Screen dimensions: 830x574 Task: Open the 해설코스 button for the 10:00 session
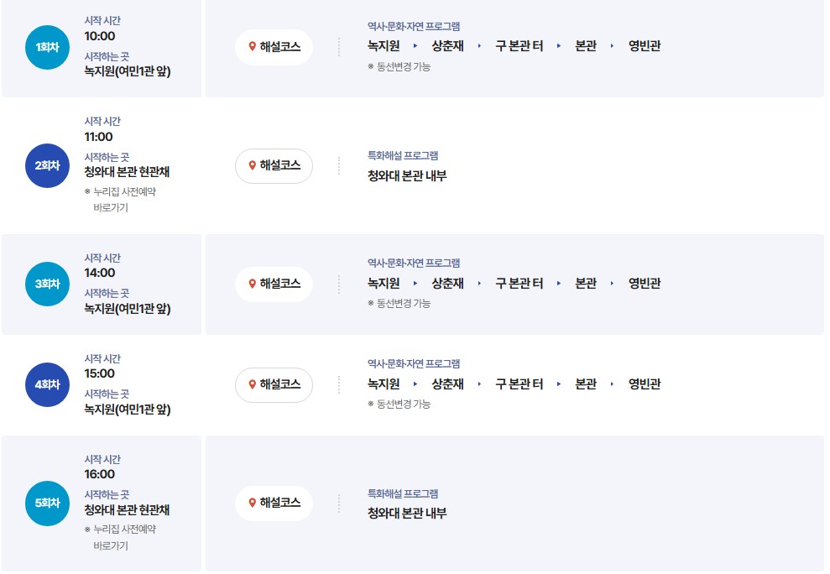click(x=274, y=48)
